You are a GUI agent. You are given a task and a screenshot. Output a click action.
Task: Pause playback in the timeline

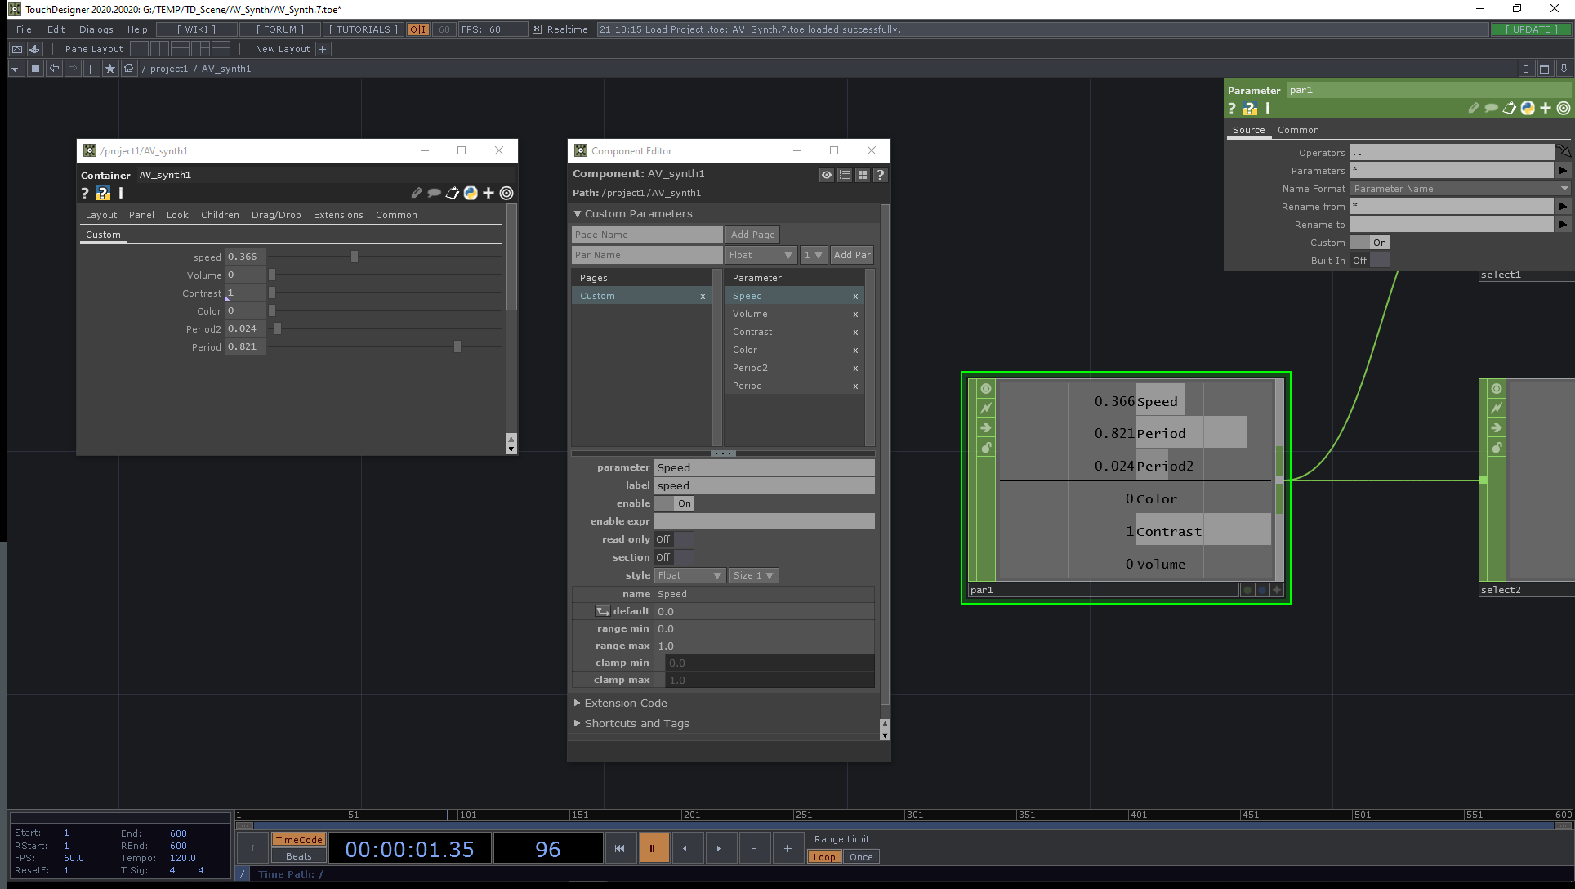(x=654, y=848)
